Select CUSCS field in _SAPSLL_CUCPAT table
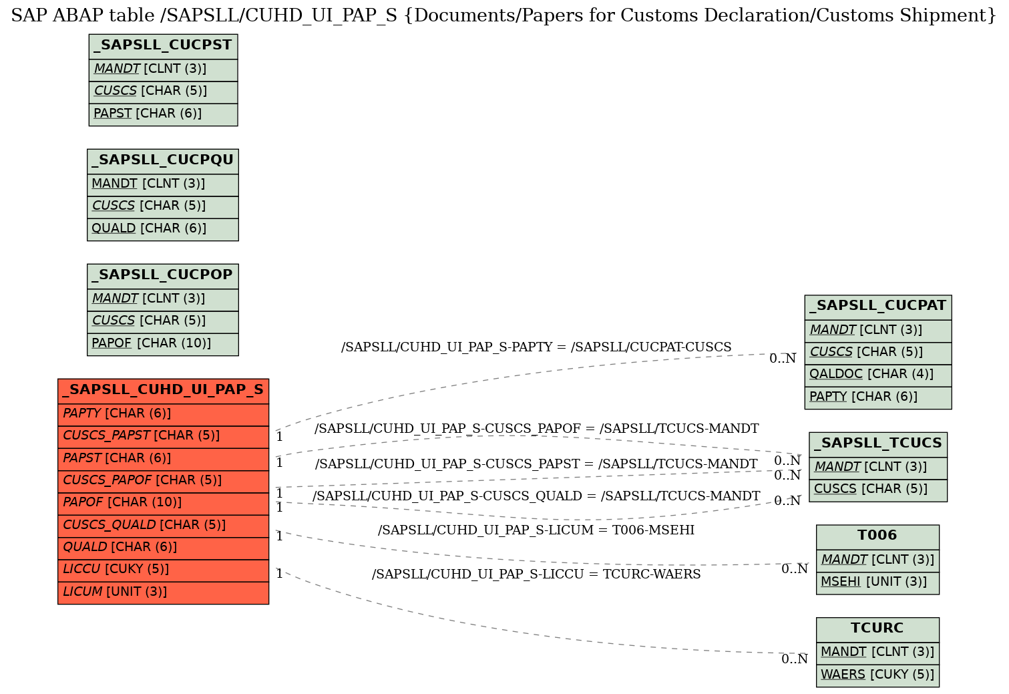Viewport: 1009px width, 694px height. tap(878, 353)
